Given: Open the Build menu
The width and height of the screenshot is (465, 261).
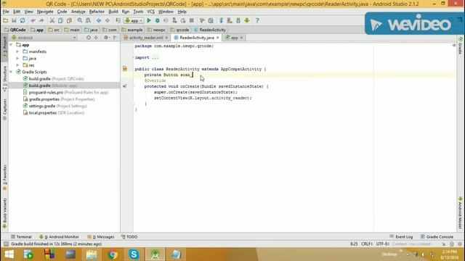Looking at the screenshot, I should pyautogui.click(x=113, y=12).
